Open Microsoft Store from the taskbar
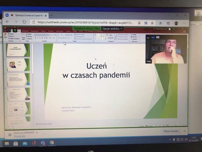Viewport: 202px width, 152px height. click(x=16, y=143)
